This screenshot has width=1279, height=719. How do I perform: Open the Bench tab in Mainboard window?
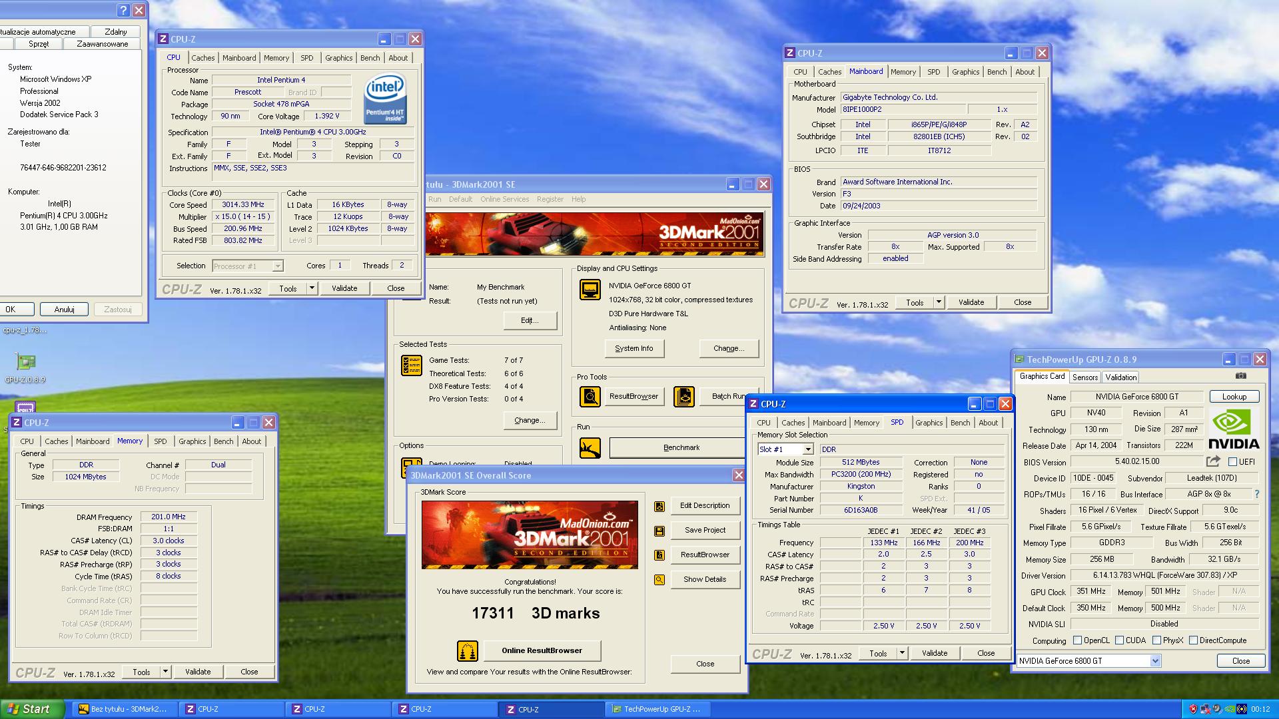click(997, 72)
